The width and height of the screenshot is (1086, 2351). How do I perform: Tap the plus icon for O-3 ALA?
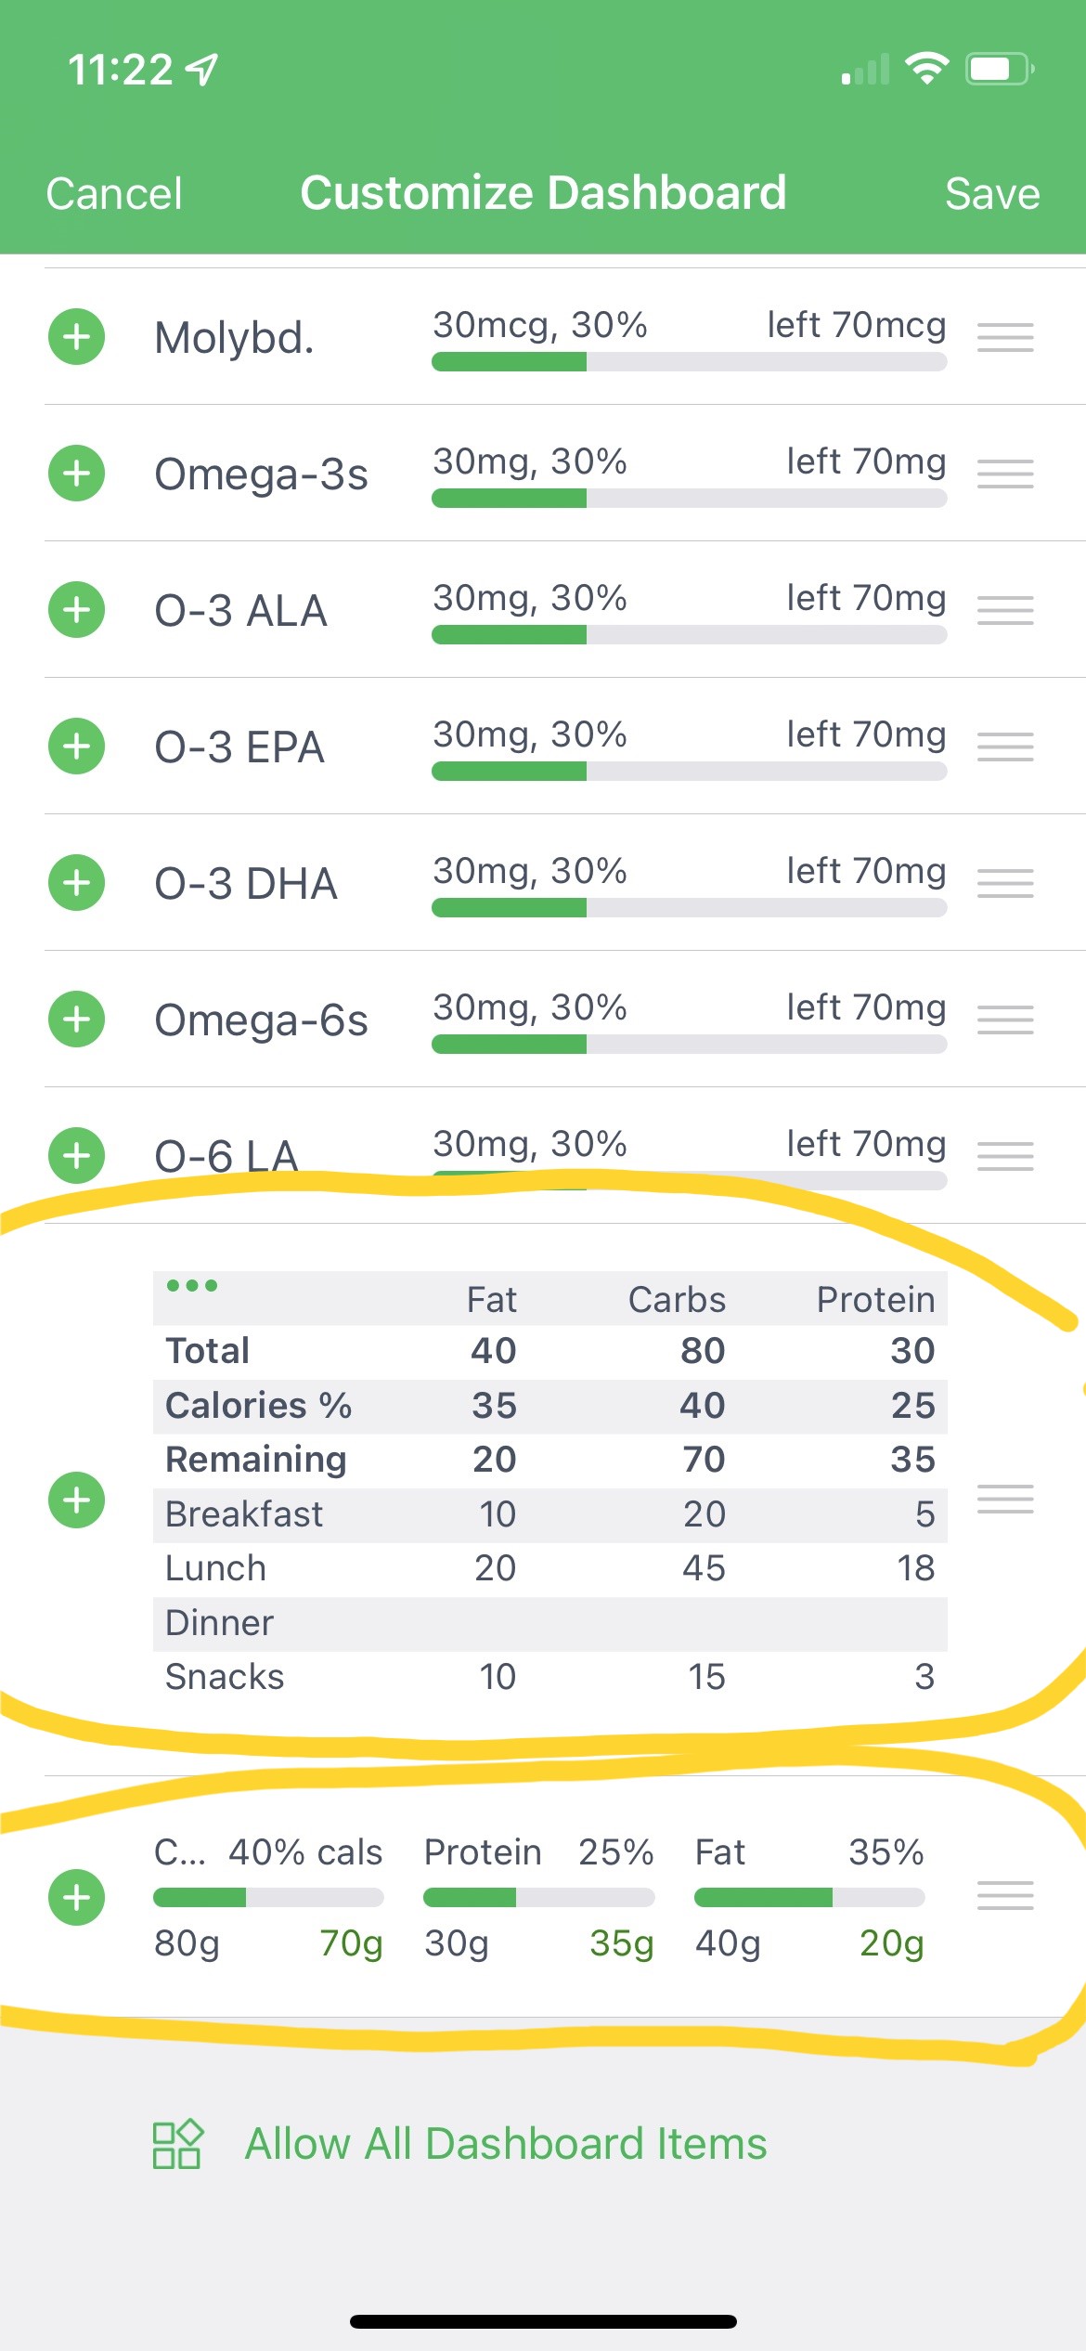click(x=76, y=610)
